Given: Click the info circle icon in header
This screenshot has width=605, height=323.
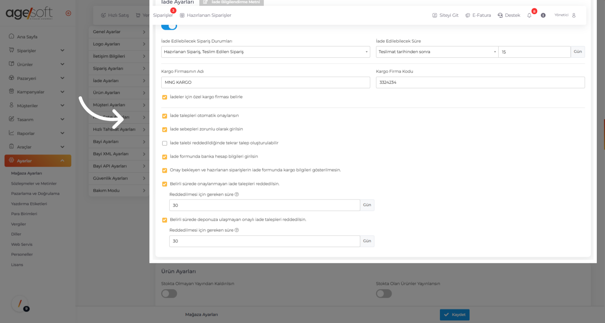Looking at the screenshot, I should 543,15.
